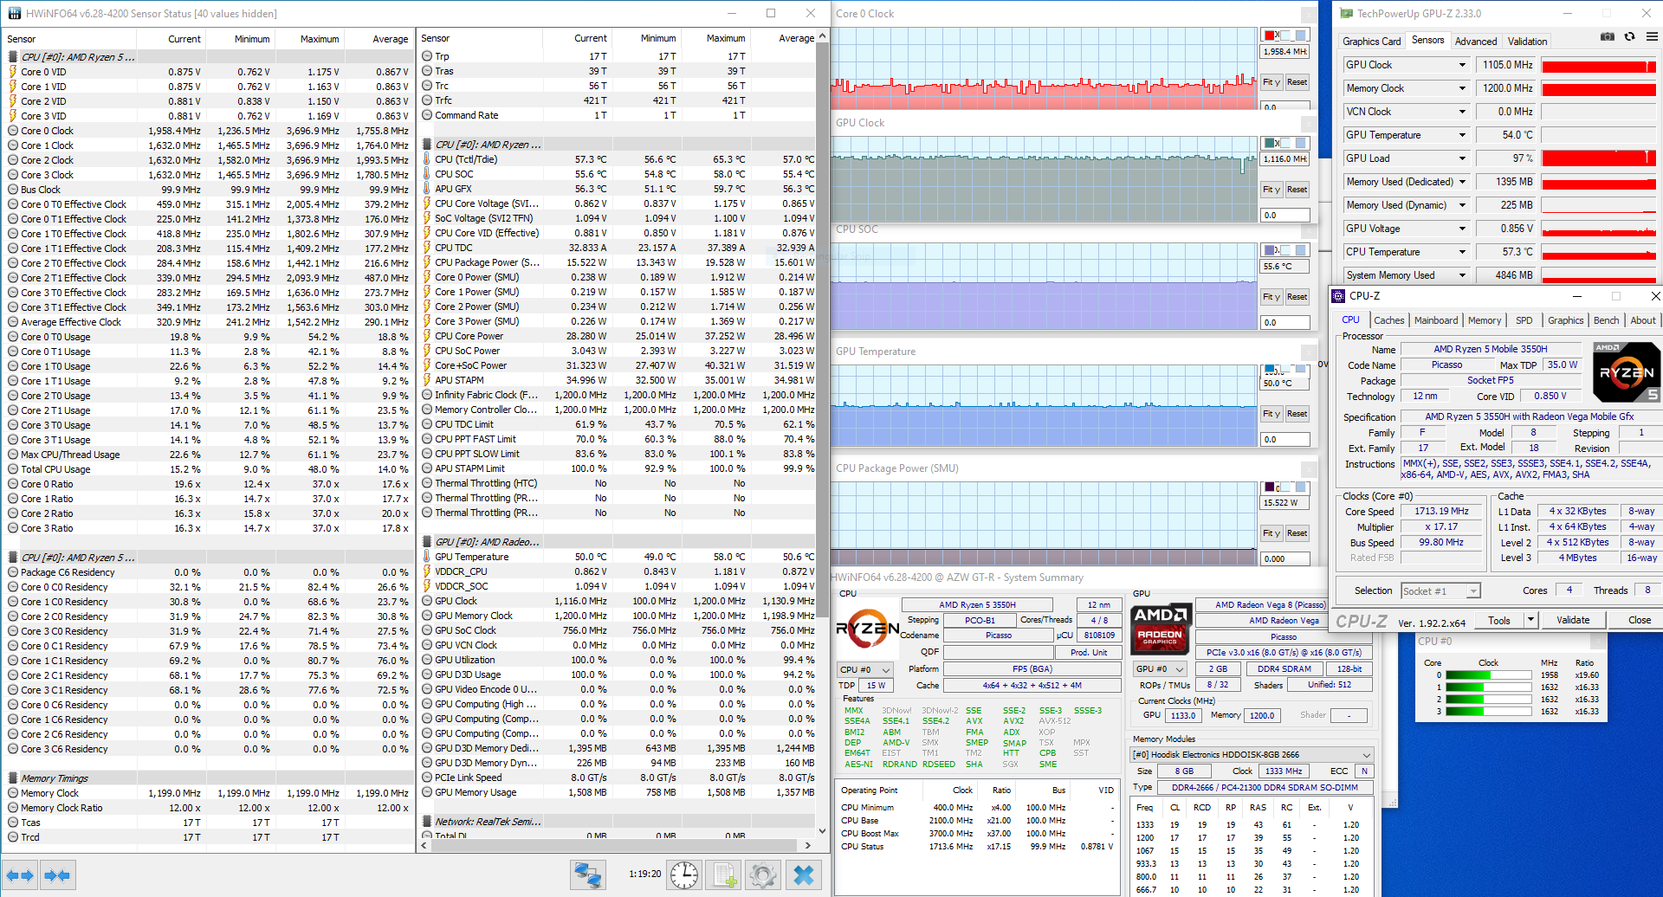1663x897 pixels.
Task: Click the red color swatch in Core 0 Clock graph
Action: (x=1269, y=35)
